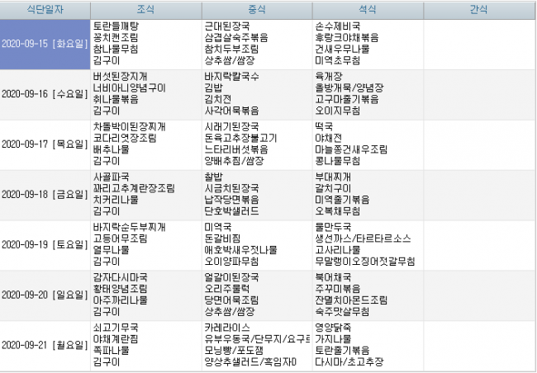Select the 석식 column header

click(368, 10)
